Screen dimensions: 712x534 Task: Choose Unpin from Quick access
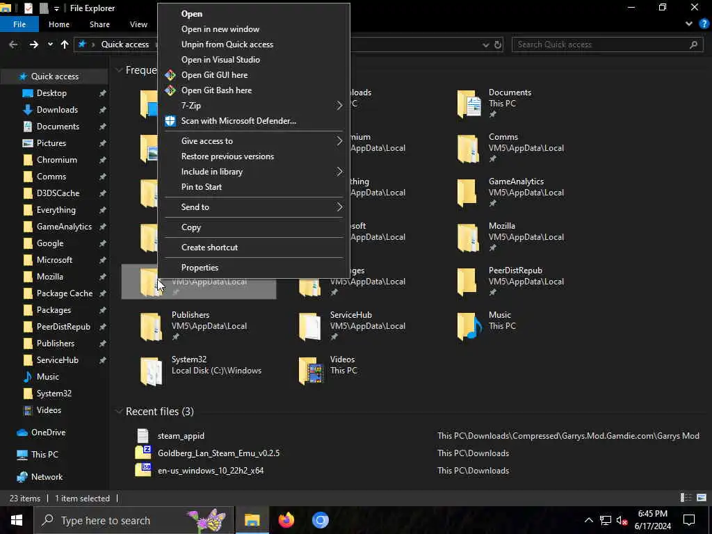pyautogui.click(x=227, y=44)
